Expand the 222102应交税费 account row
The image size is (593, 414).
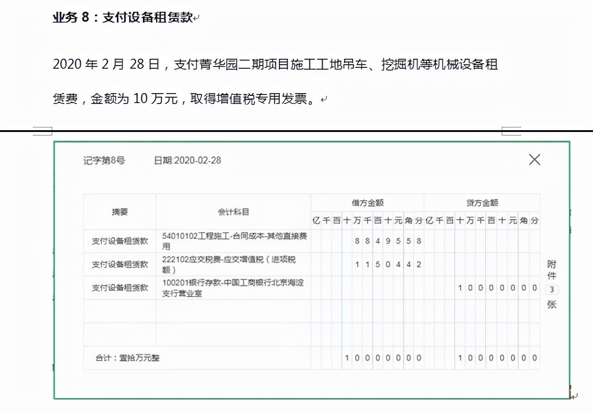coord(232,264)
